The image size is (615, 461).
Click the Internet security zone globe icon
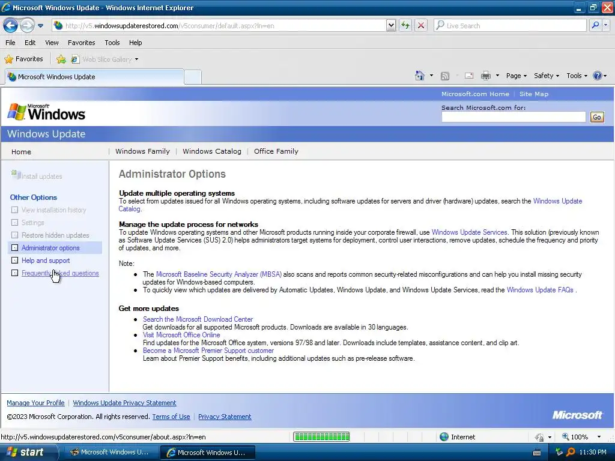point(444,437)
